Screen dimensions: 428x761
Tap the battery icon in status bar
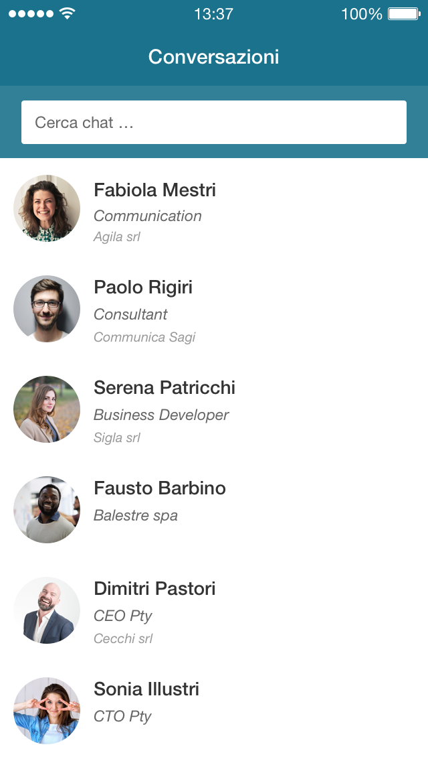[403, 14]
